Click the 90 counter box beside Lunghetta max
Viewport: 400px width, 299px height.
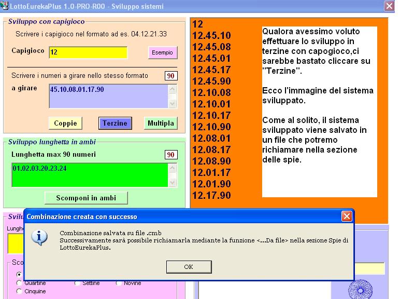pos(171,155)
